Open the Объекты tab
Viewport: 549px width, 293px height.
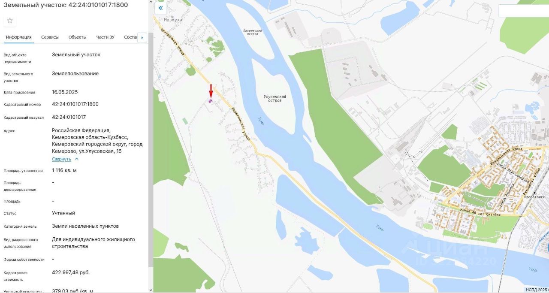click(77, 37)
